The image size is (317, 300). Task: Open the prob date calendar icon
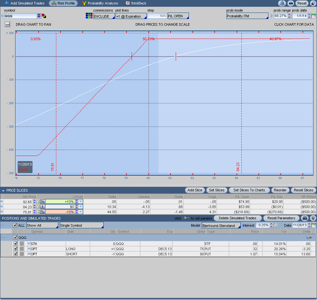coord(314,16)
